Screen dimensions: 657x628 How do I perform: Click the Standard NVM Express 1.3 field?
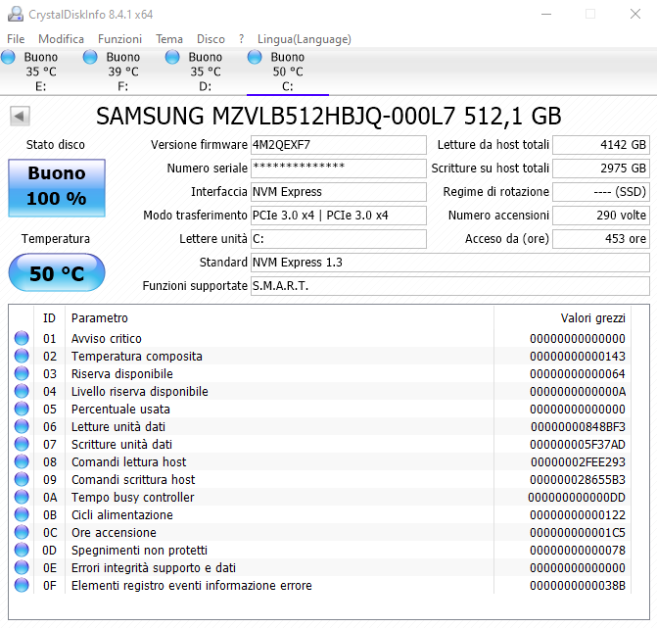pos(450,262)
